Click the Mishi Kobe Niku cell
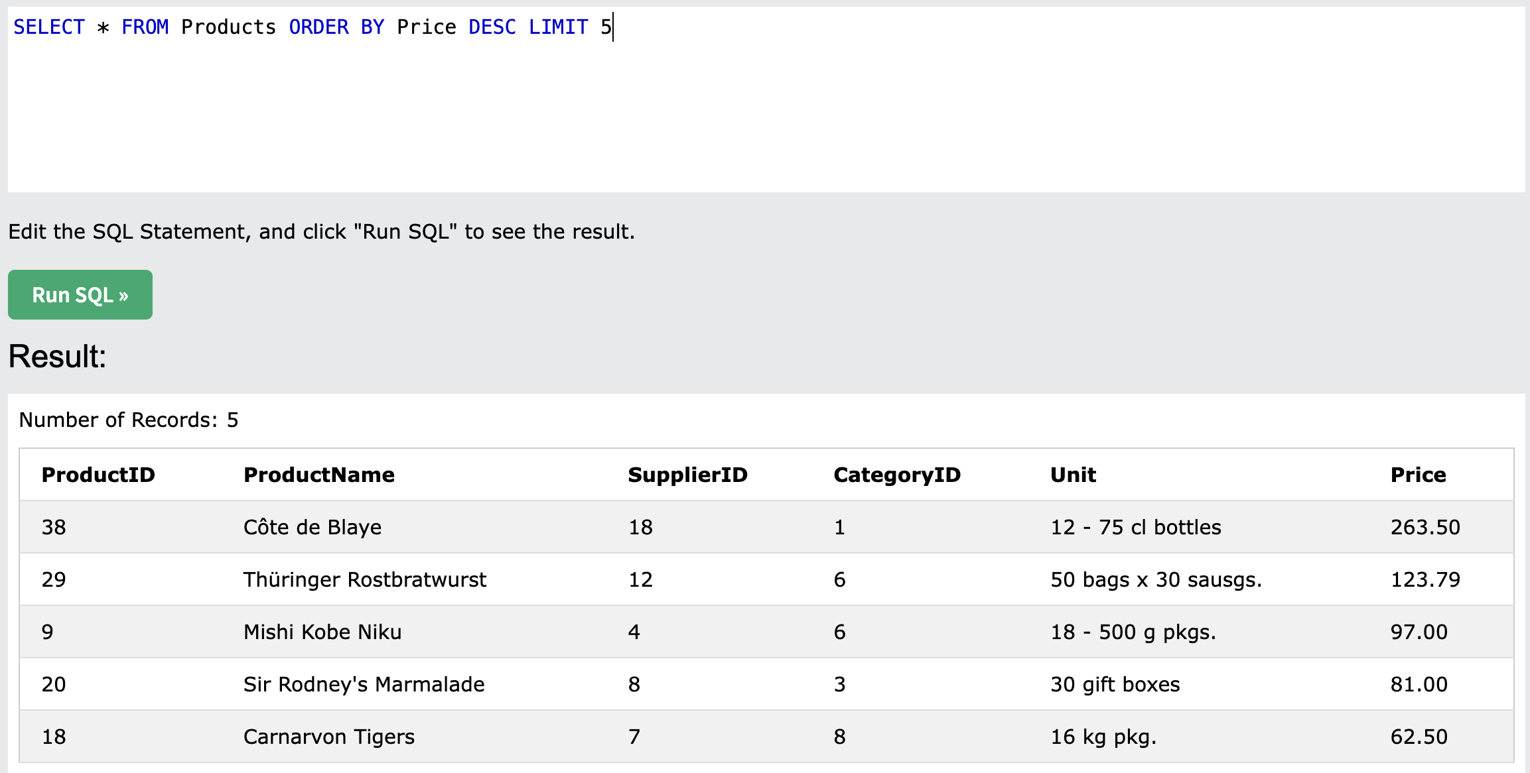Image resolution: width=1530 pixels, height=773 pixels. (322, 632)
